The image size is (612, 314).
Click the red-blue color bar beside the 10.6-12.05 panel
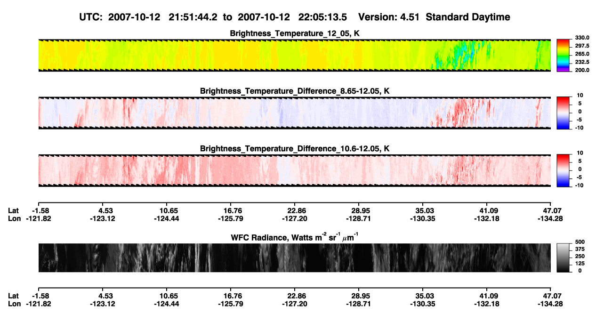click(x=563, y=170)
